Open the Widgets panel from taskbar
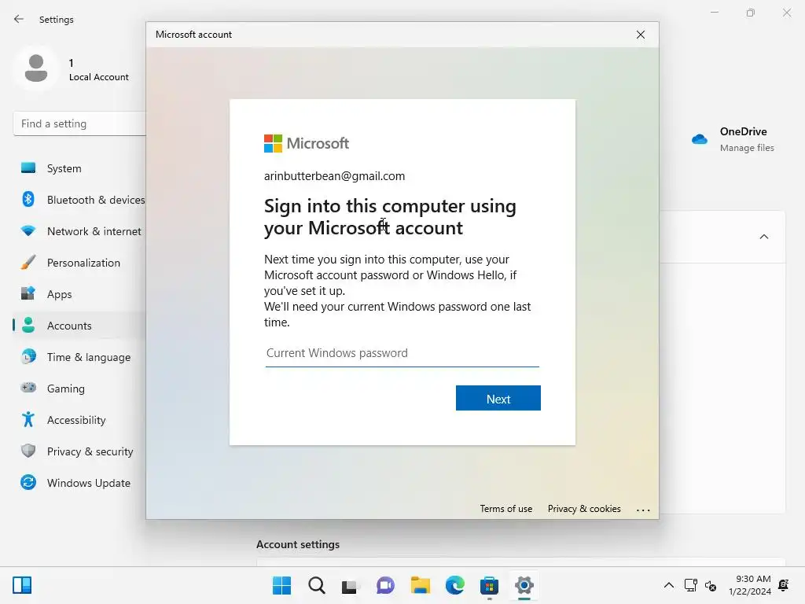 [x=22, y=585]
